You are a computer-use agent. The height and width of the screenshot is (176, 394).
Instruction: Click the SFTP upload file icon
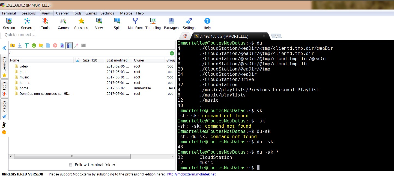coord(27,45)
